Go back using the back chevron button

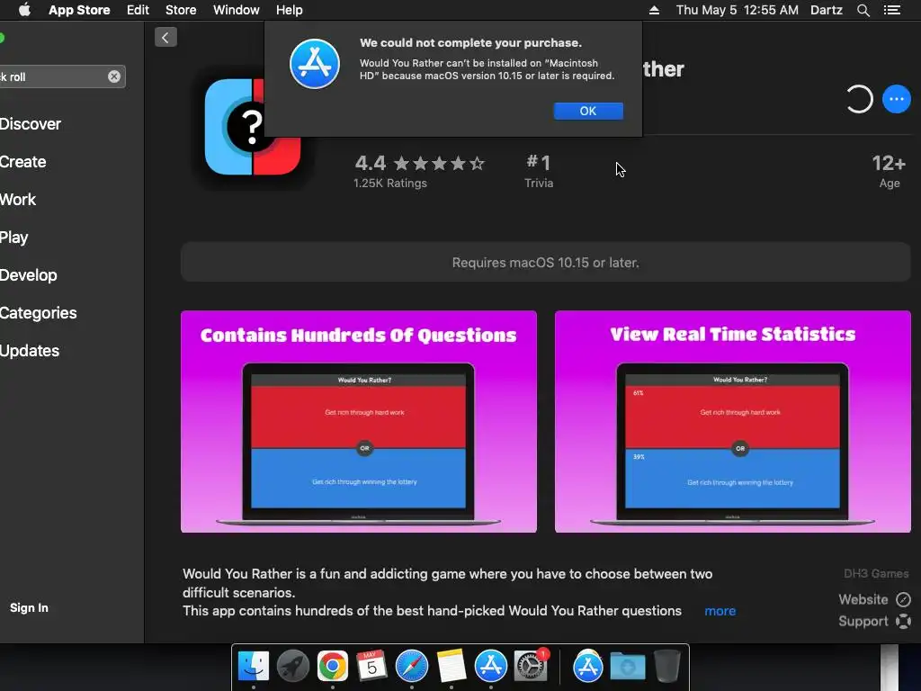point(165,38)
